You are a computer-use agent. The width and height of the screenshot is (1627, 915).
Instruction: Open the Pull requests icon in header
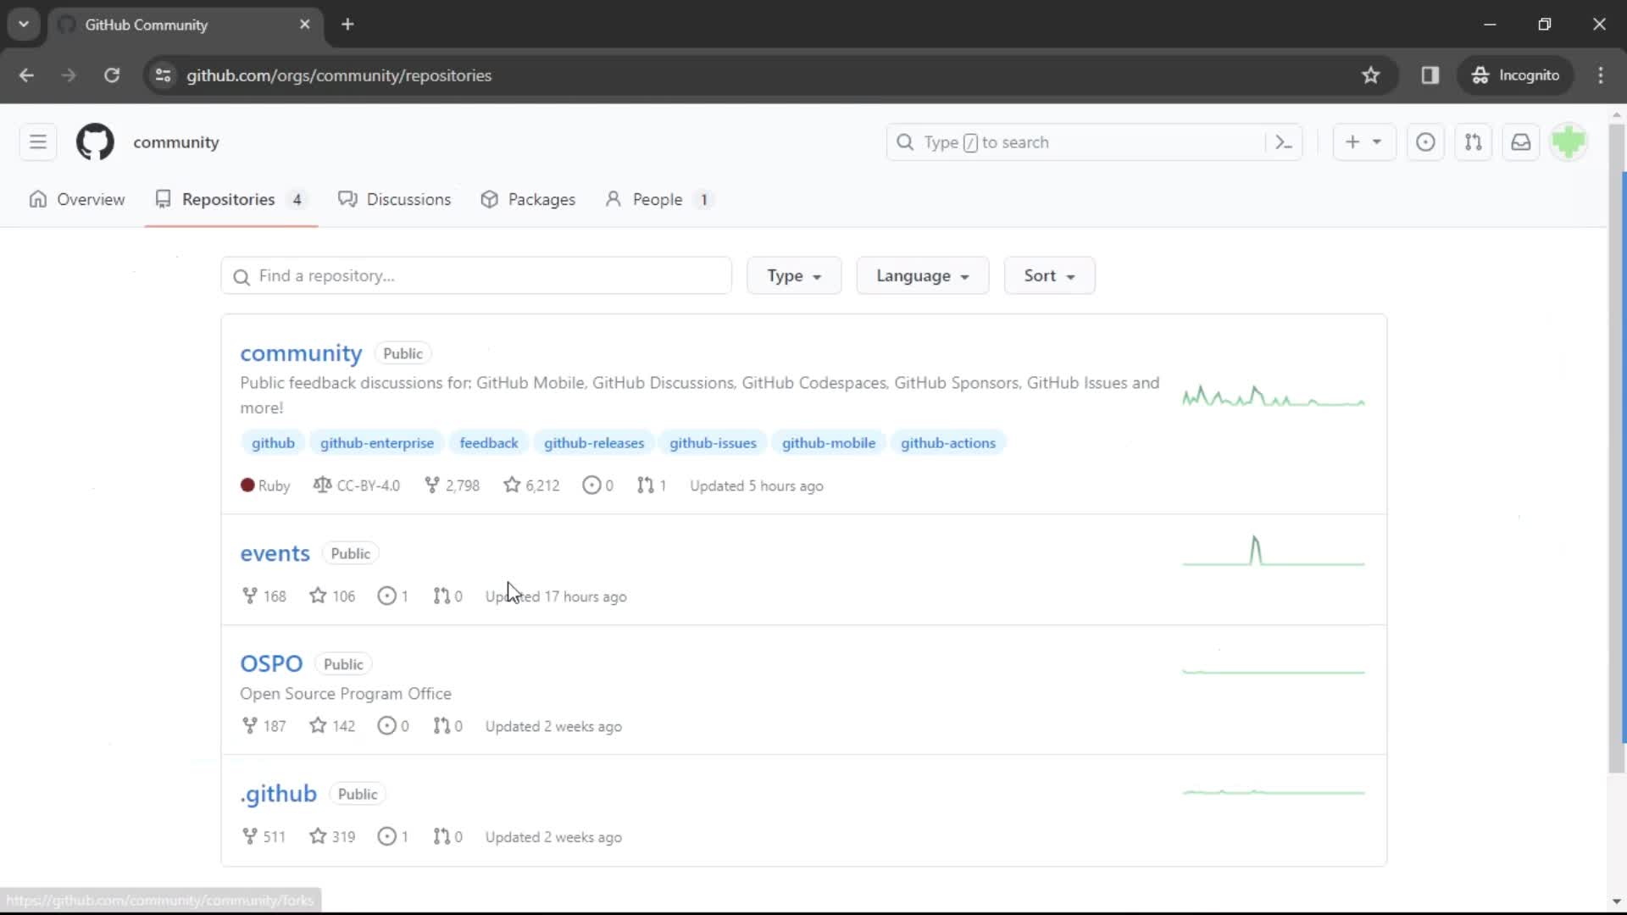click(x=1473, y=142)
